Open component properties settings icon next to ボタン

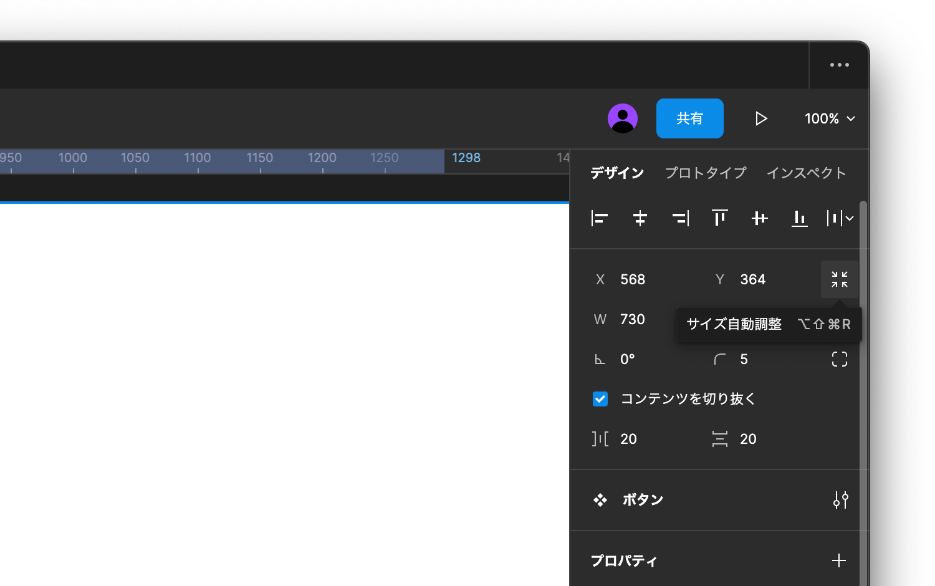coord(841,500)
